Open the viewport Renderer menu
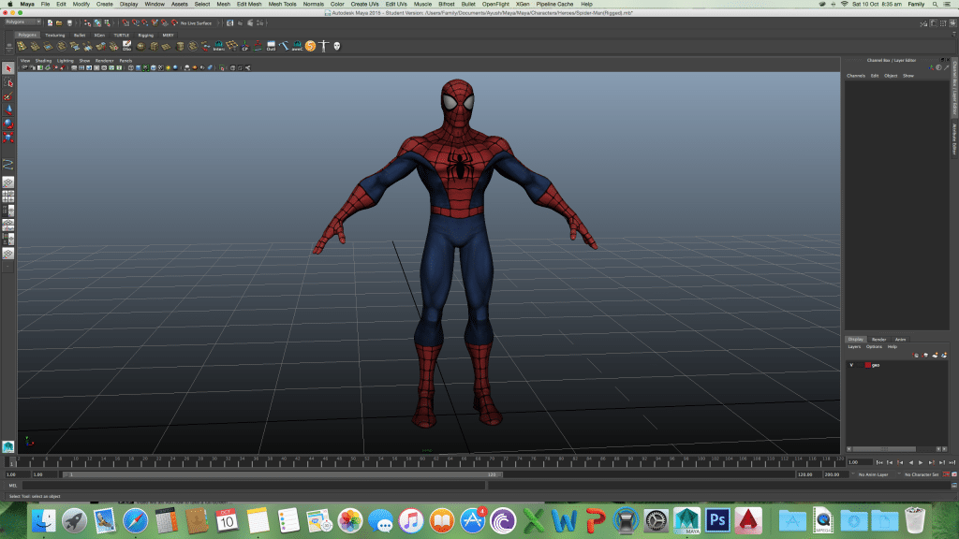 (x=105, y=61)
